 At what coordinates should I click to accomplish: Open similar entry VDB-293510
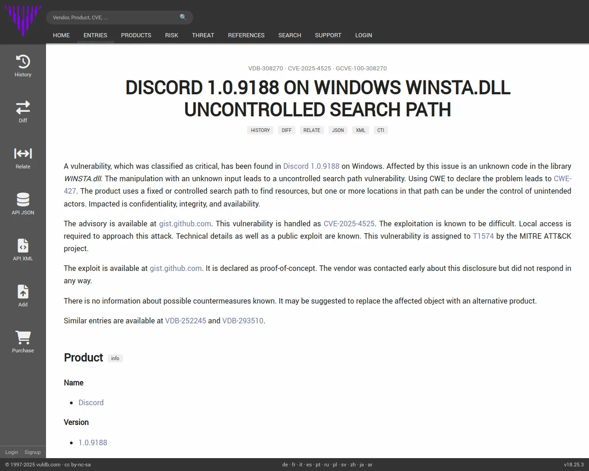243,321
